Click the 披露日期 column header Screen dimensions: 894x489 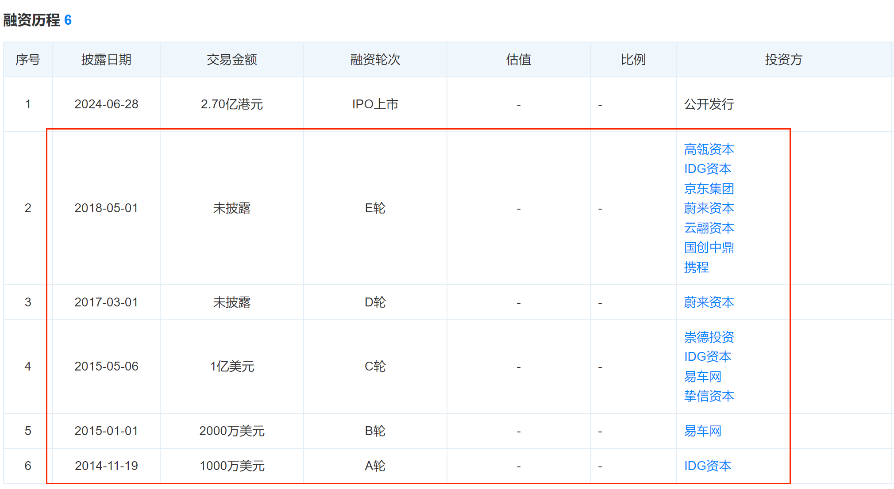pos(106,60)
